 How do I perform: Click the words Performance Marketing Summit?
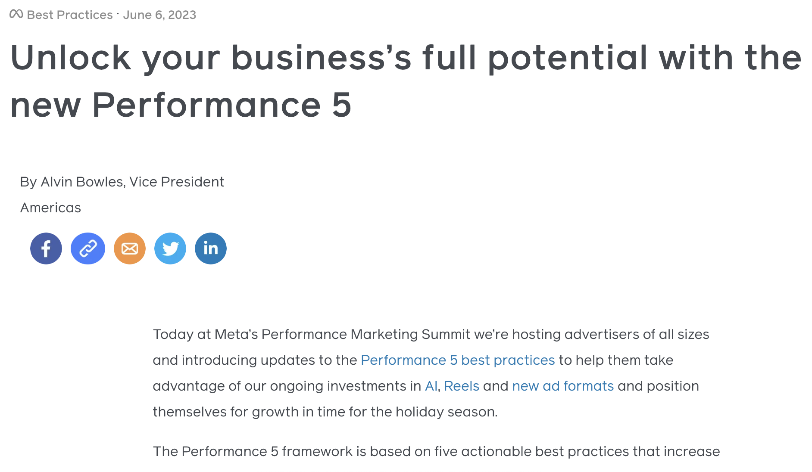pyautogui.click(x=366, y=334)
